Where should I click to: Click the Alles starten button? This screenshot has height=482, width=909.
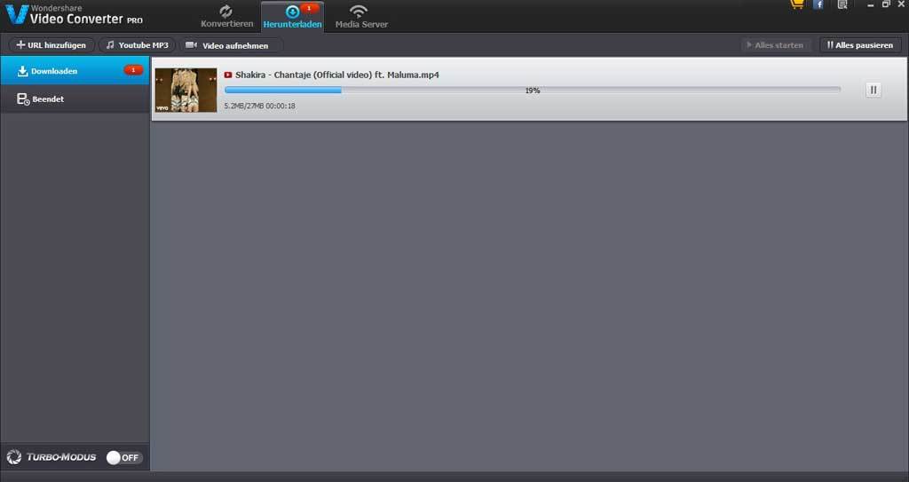[775, 44]
